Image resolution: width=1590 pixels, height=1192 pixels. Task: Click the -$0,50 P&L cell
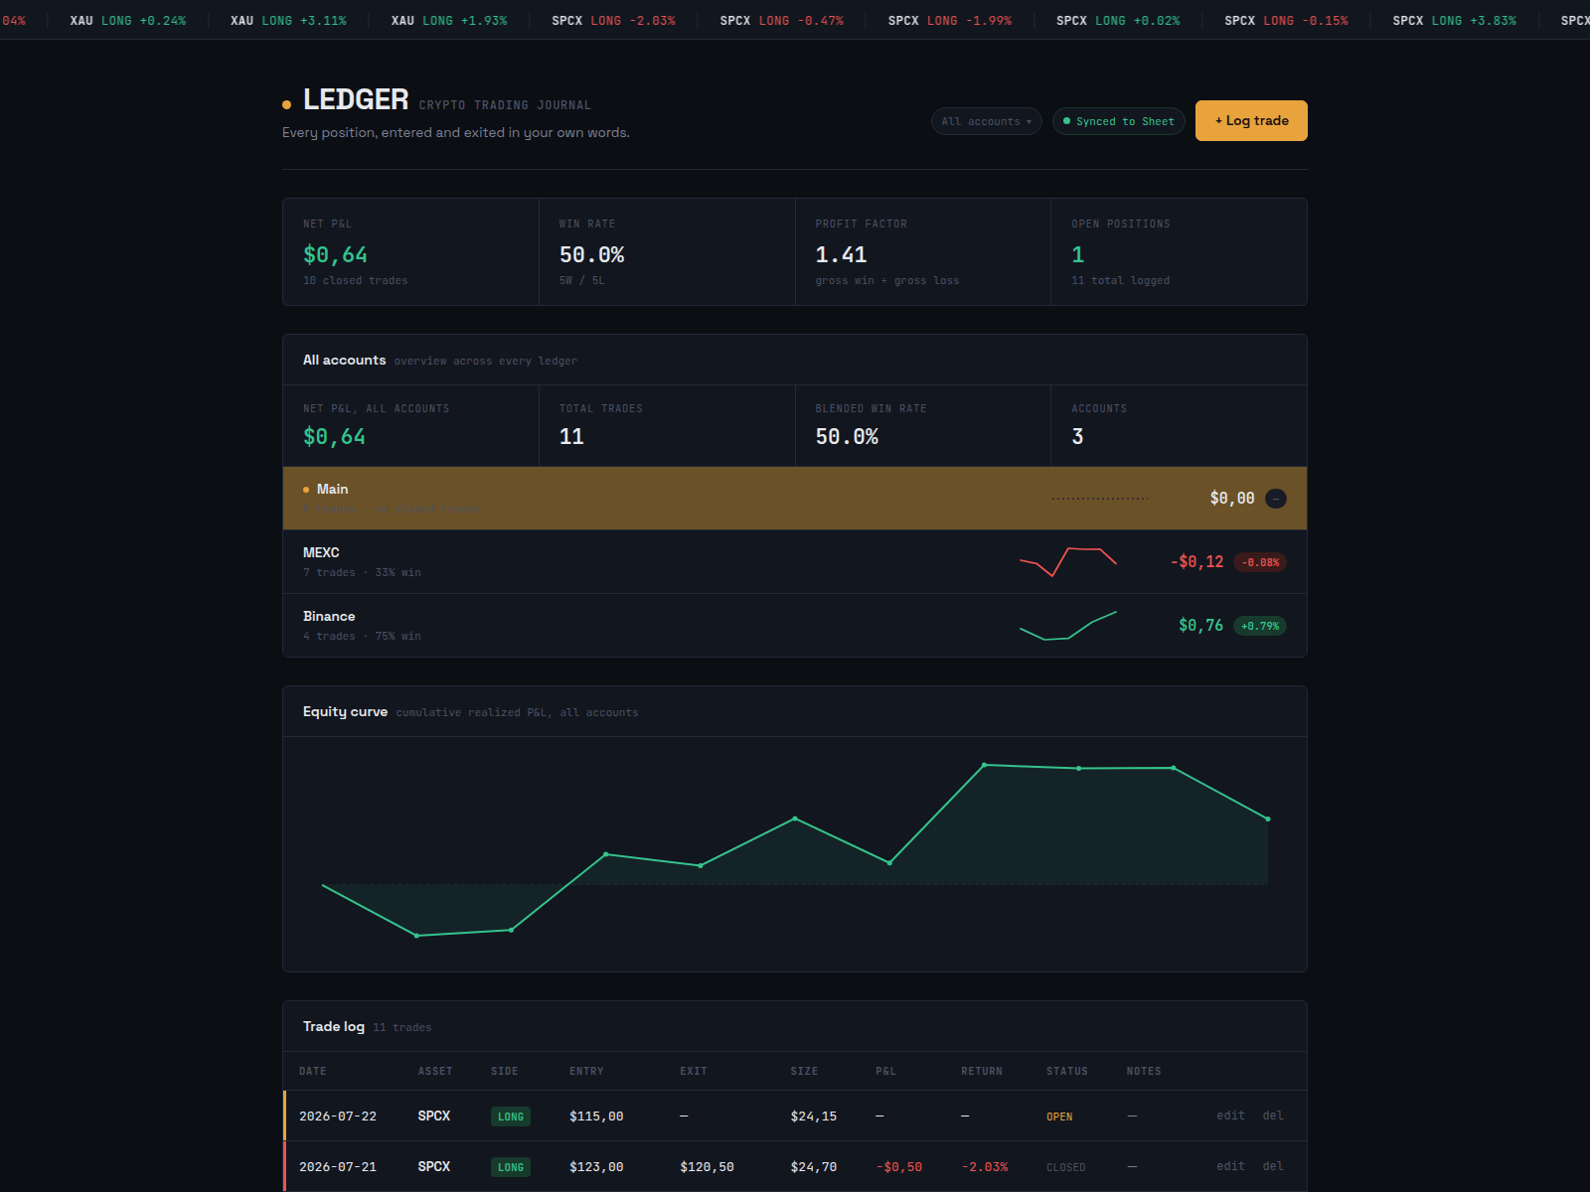(x=899, y=1167)
